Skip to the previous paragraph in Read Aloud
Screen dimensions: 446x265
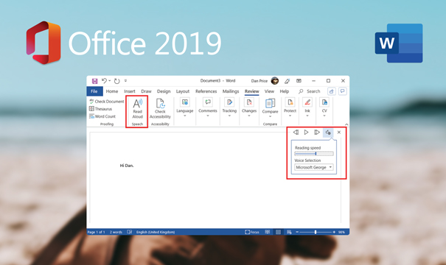coord(296,132)
